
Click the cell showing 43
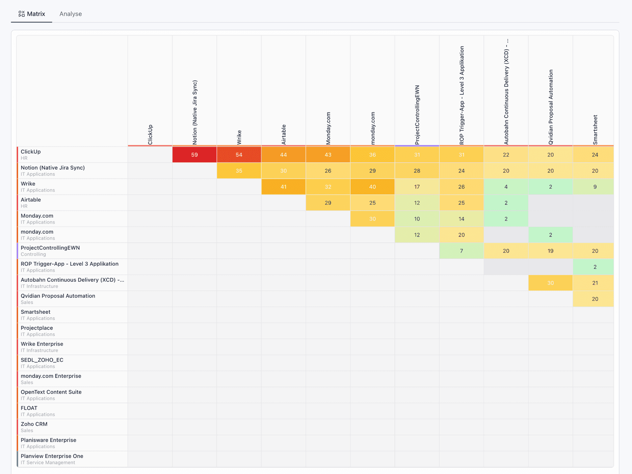pyautogui.click(x=328, y=155)
